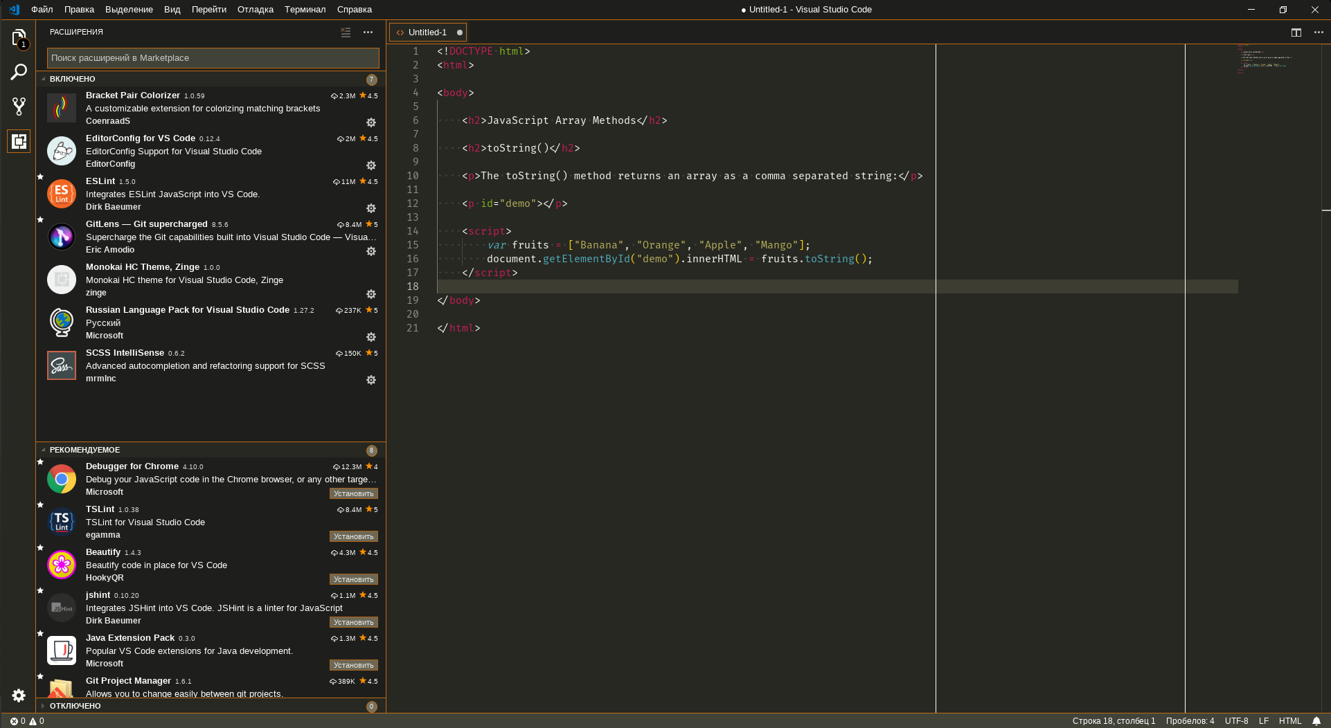Change language mode HTML in status bar
The height and width of the screenshot is (728, 1331).
point(1290,721)
